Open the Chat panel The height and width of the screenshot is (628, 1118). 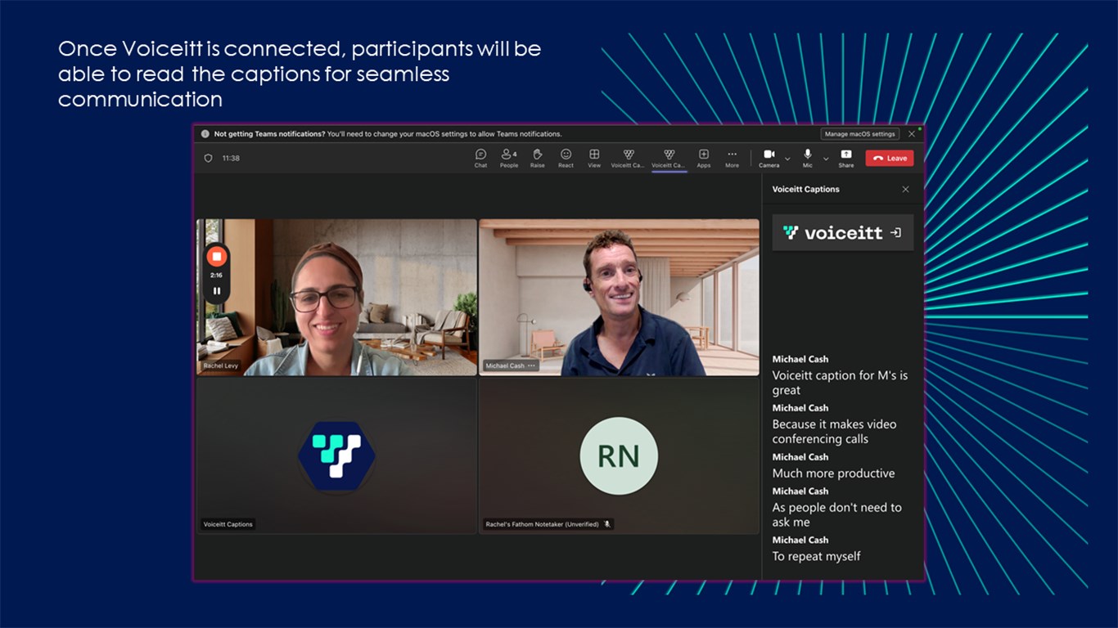click(x=480, y=158)
